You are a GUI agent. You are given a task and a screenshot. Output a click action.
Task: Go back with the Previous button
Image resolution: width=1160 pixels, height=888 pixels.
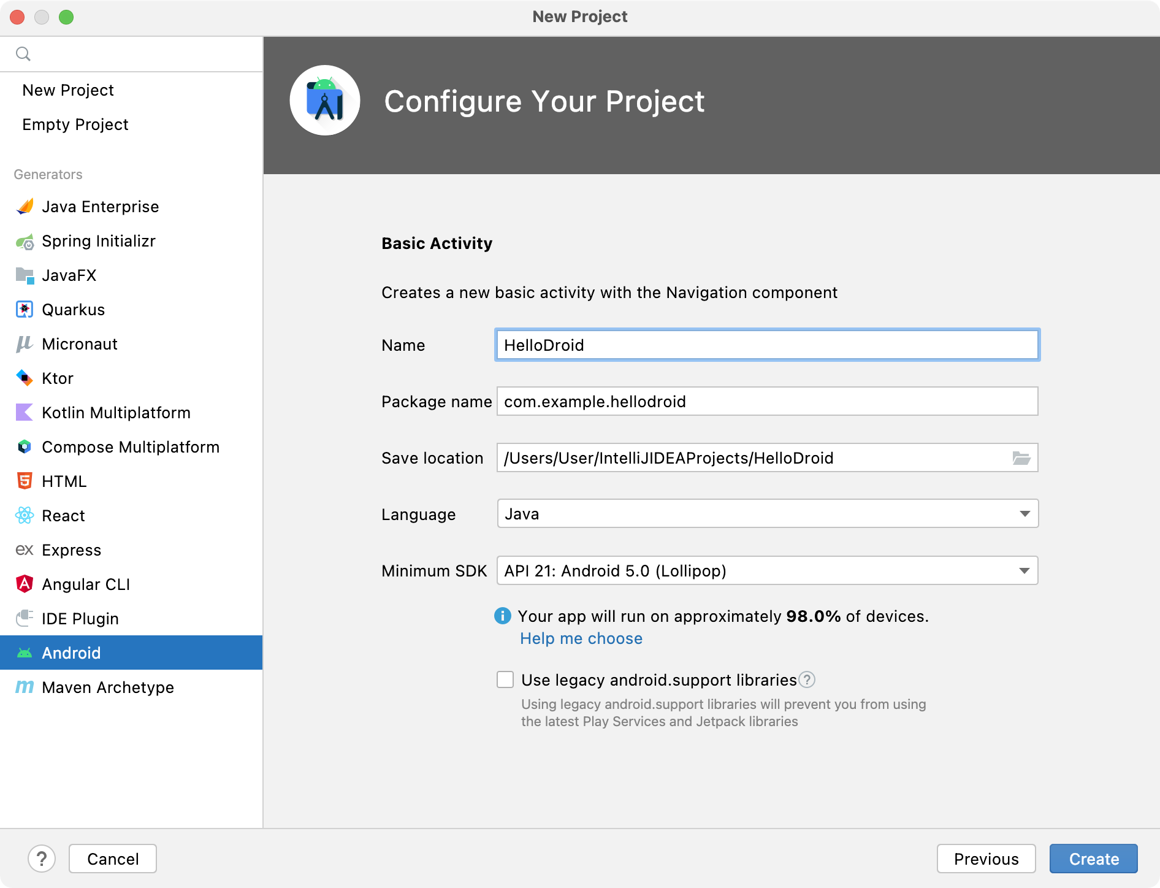[x=986, y=859]
